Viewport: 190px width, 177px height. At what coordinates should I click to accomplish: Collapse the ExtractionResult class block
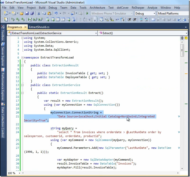pos(22,65)
